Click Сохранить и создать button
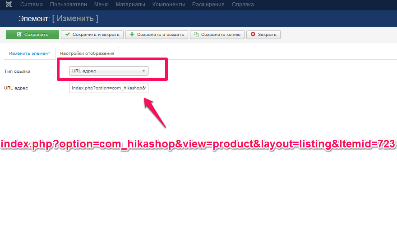This screenshot has width=397, height=227. tap(157, 35)
